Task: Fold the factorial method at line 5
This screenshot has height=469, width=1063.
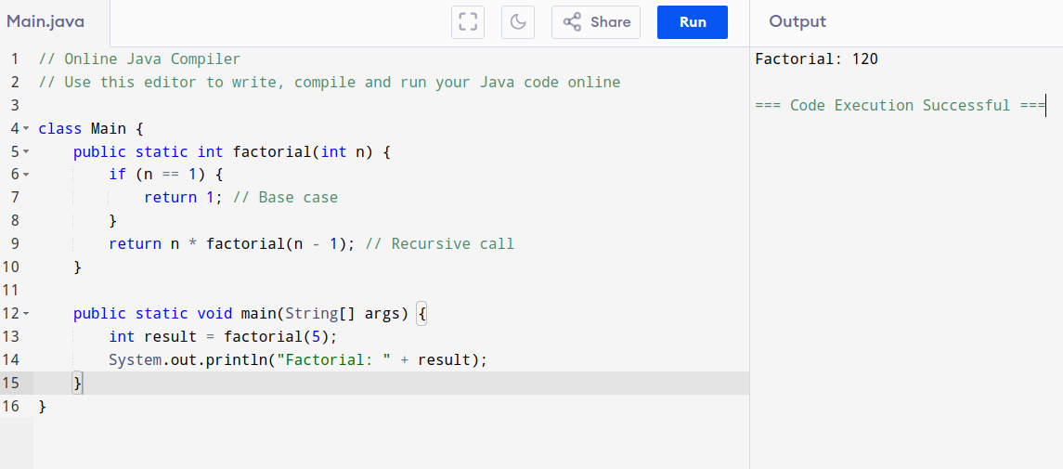Action: click(26, 151)
